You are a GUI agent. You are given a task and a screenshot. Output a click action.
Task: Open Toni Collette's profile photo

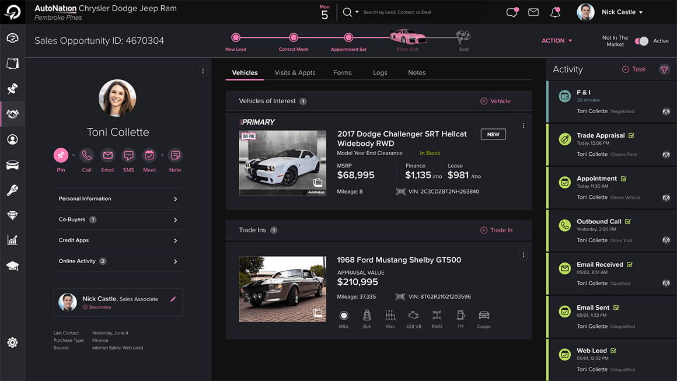[117, 98]
